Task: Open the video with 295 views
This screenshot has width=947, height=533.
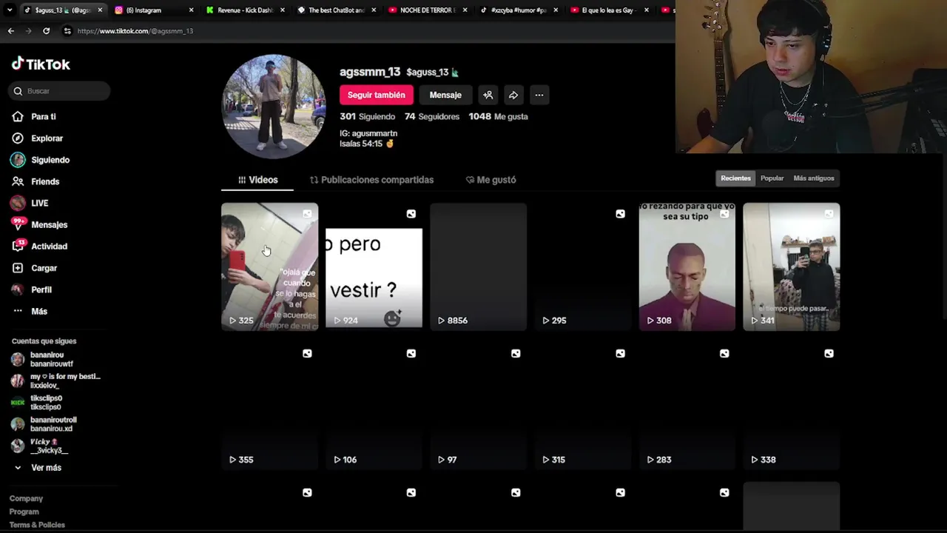Action: [583, 266]
